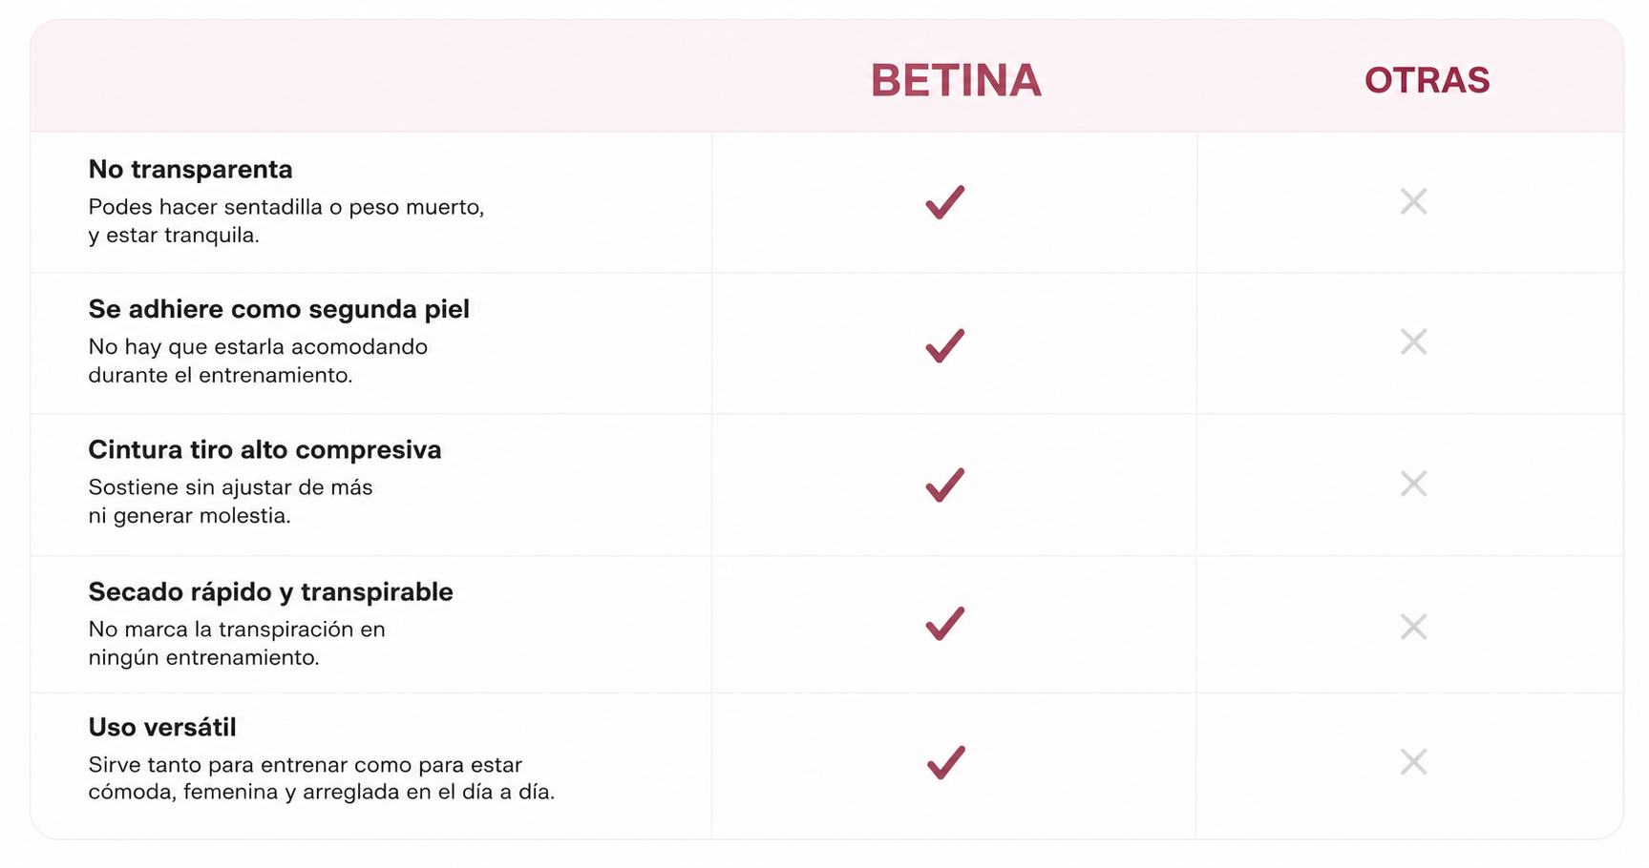Click the BETINA checkmark for Cintura tiro alto compresiva
Screen dimensions: 1649x868
click(945, 485)
